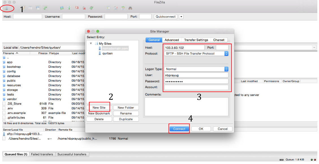
Task: Collapse the My Sites tree entry
Action: [91, 43]
